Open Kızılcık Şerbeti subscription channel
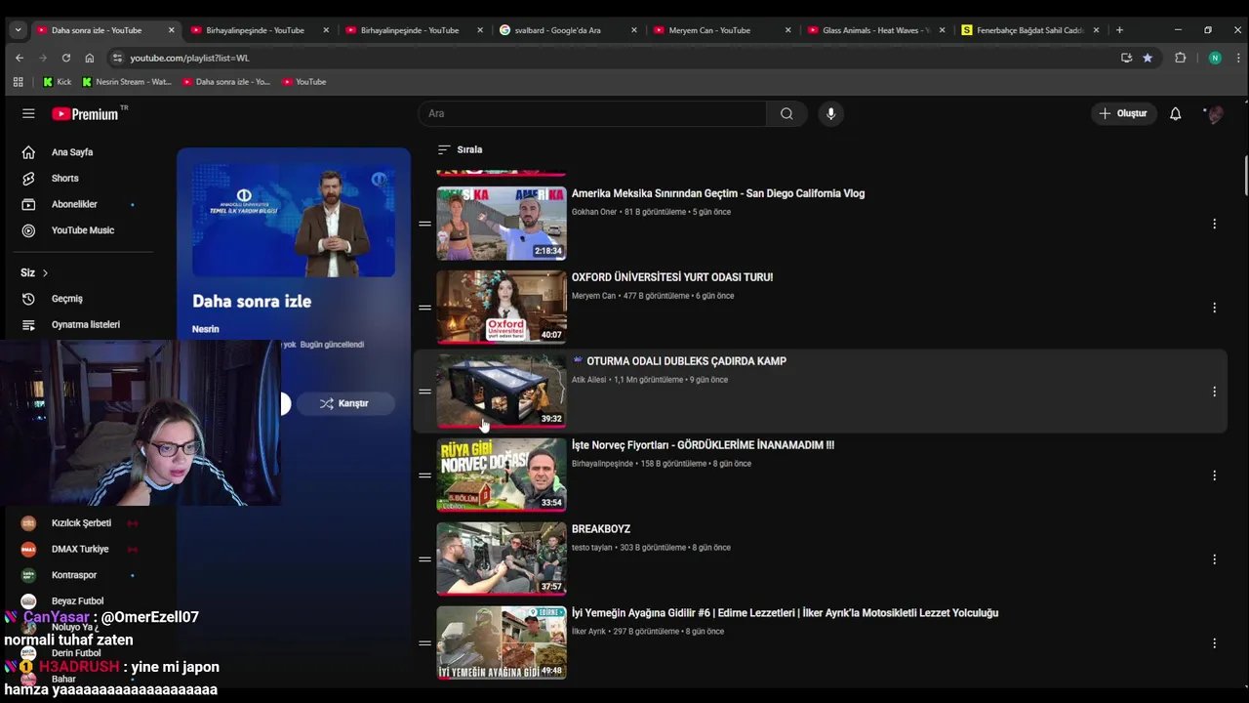The height and width of the screenshot is (703, 1249). pos(81,523)
